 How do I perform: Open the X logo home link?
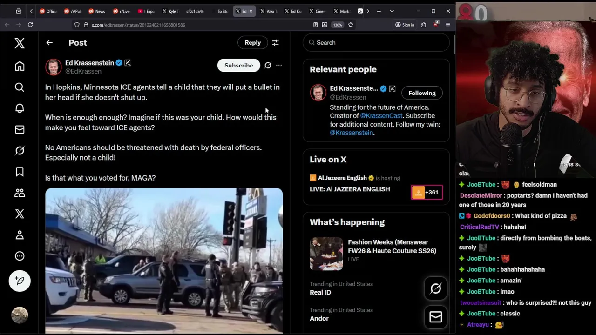click(x=20, y=43)
